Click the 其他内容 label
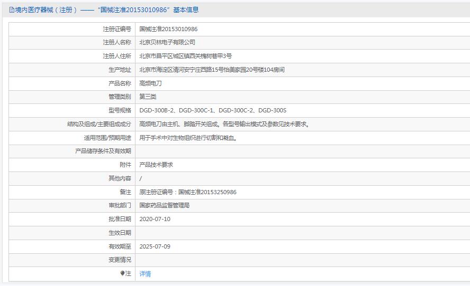The height and width of the screenshot is (286, 470). (x=120, y=178)
